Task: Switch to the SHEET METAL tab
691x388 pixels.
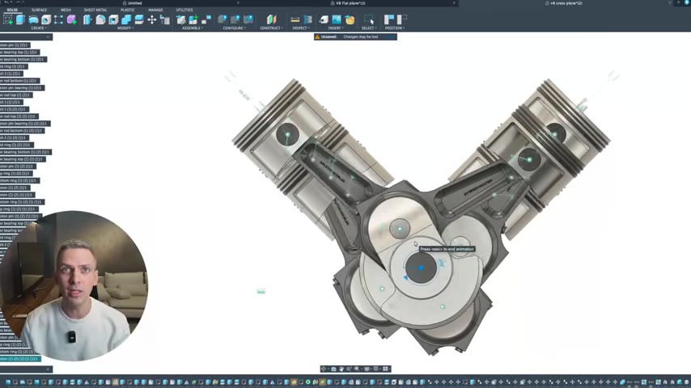Action: [95, 10]
